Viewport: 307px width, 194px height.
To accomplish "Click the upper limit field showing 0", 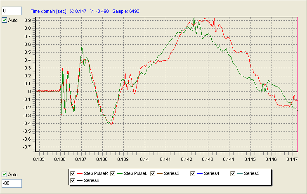I will 12,11.
